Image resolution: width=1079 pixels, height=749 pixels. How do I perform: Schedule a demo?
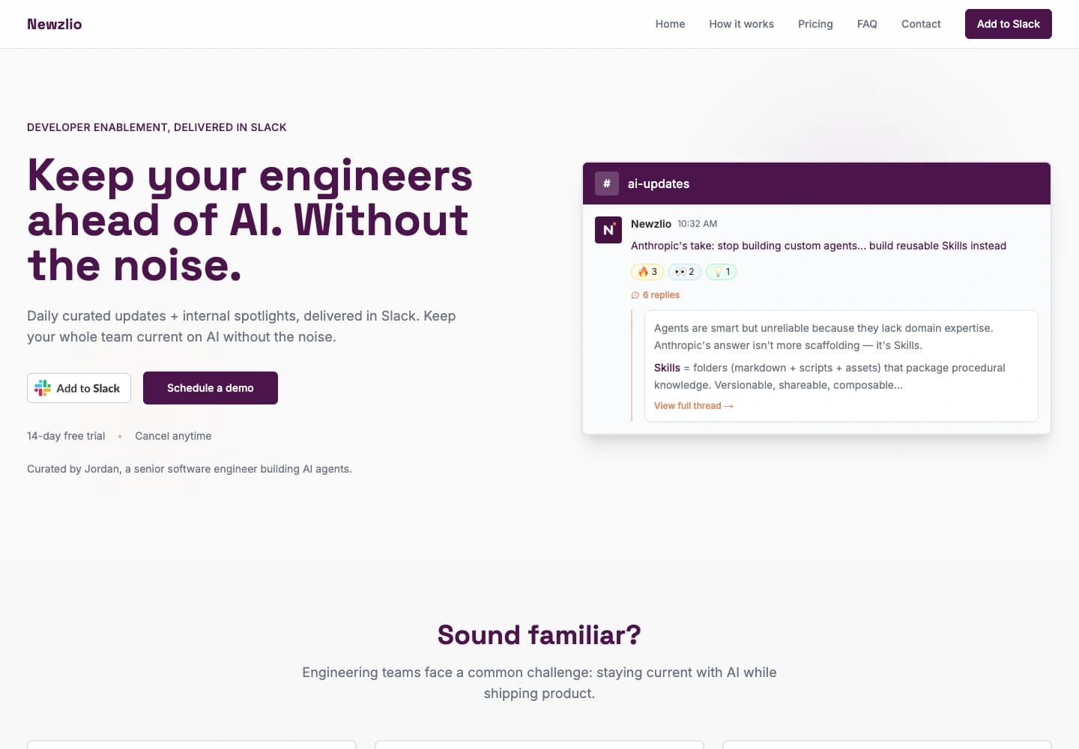pyautogui.click(x=211, y=388)
